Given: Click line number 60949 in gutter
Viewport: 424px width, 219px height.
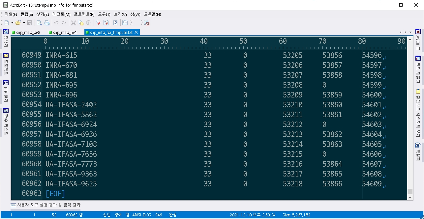Looking at the screenshot, I should (32, 55).
